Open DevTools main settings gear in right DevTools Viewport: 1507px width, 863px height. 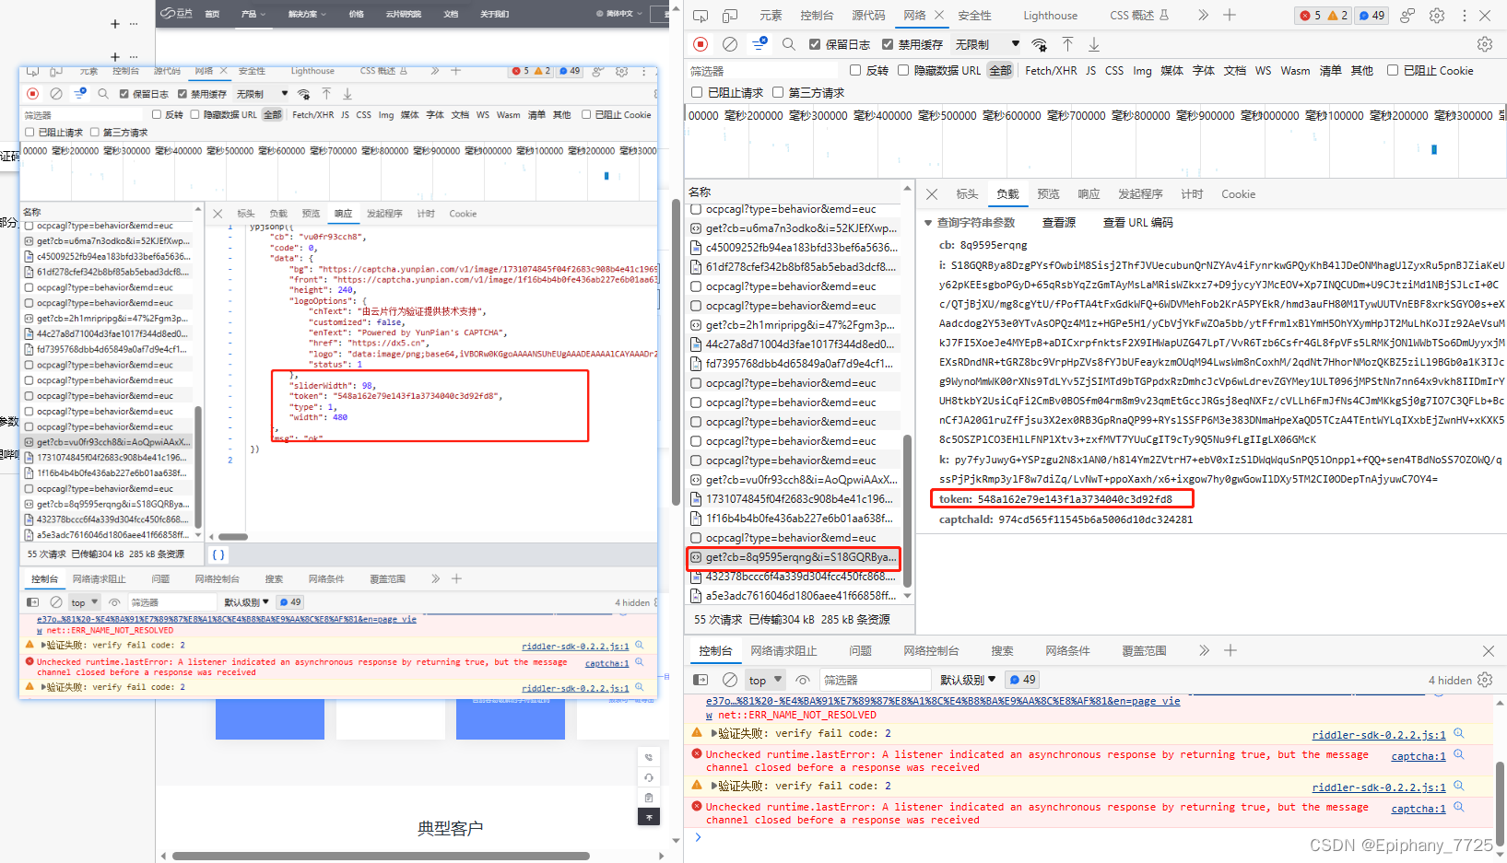pyautogui.click(x=1437, y=16)
